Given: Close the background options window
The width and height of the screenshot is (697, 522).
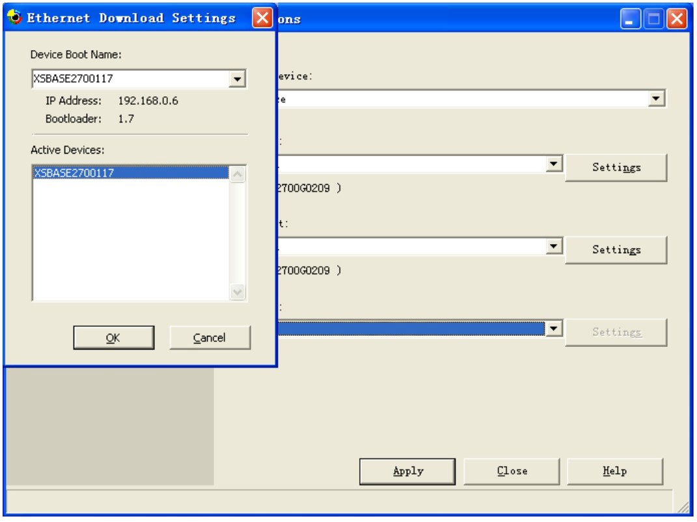Looking at the screenshot, I should point(677,19).
